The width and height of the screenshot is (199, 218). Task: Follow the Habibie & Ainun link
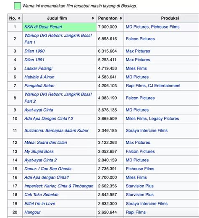coord(39,77)
